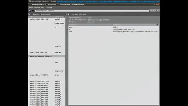Open the Справка menu
188x106 pixels.
point(49,7)
